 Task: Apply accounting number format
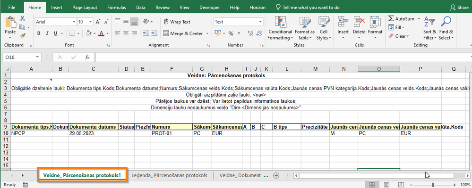click(x=218, y=33)
